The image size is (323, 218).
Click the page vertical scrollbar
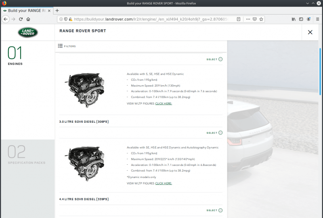tap(320, 71)
